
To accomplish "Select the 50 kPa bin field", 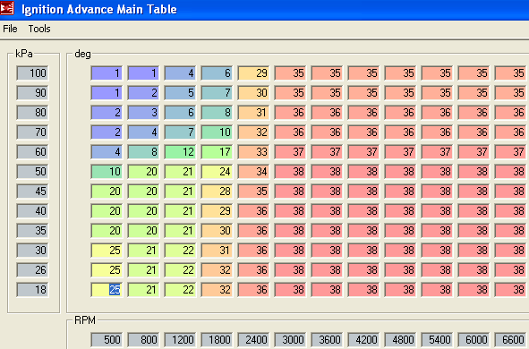I will [x=32, y=171].
